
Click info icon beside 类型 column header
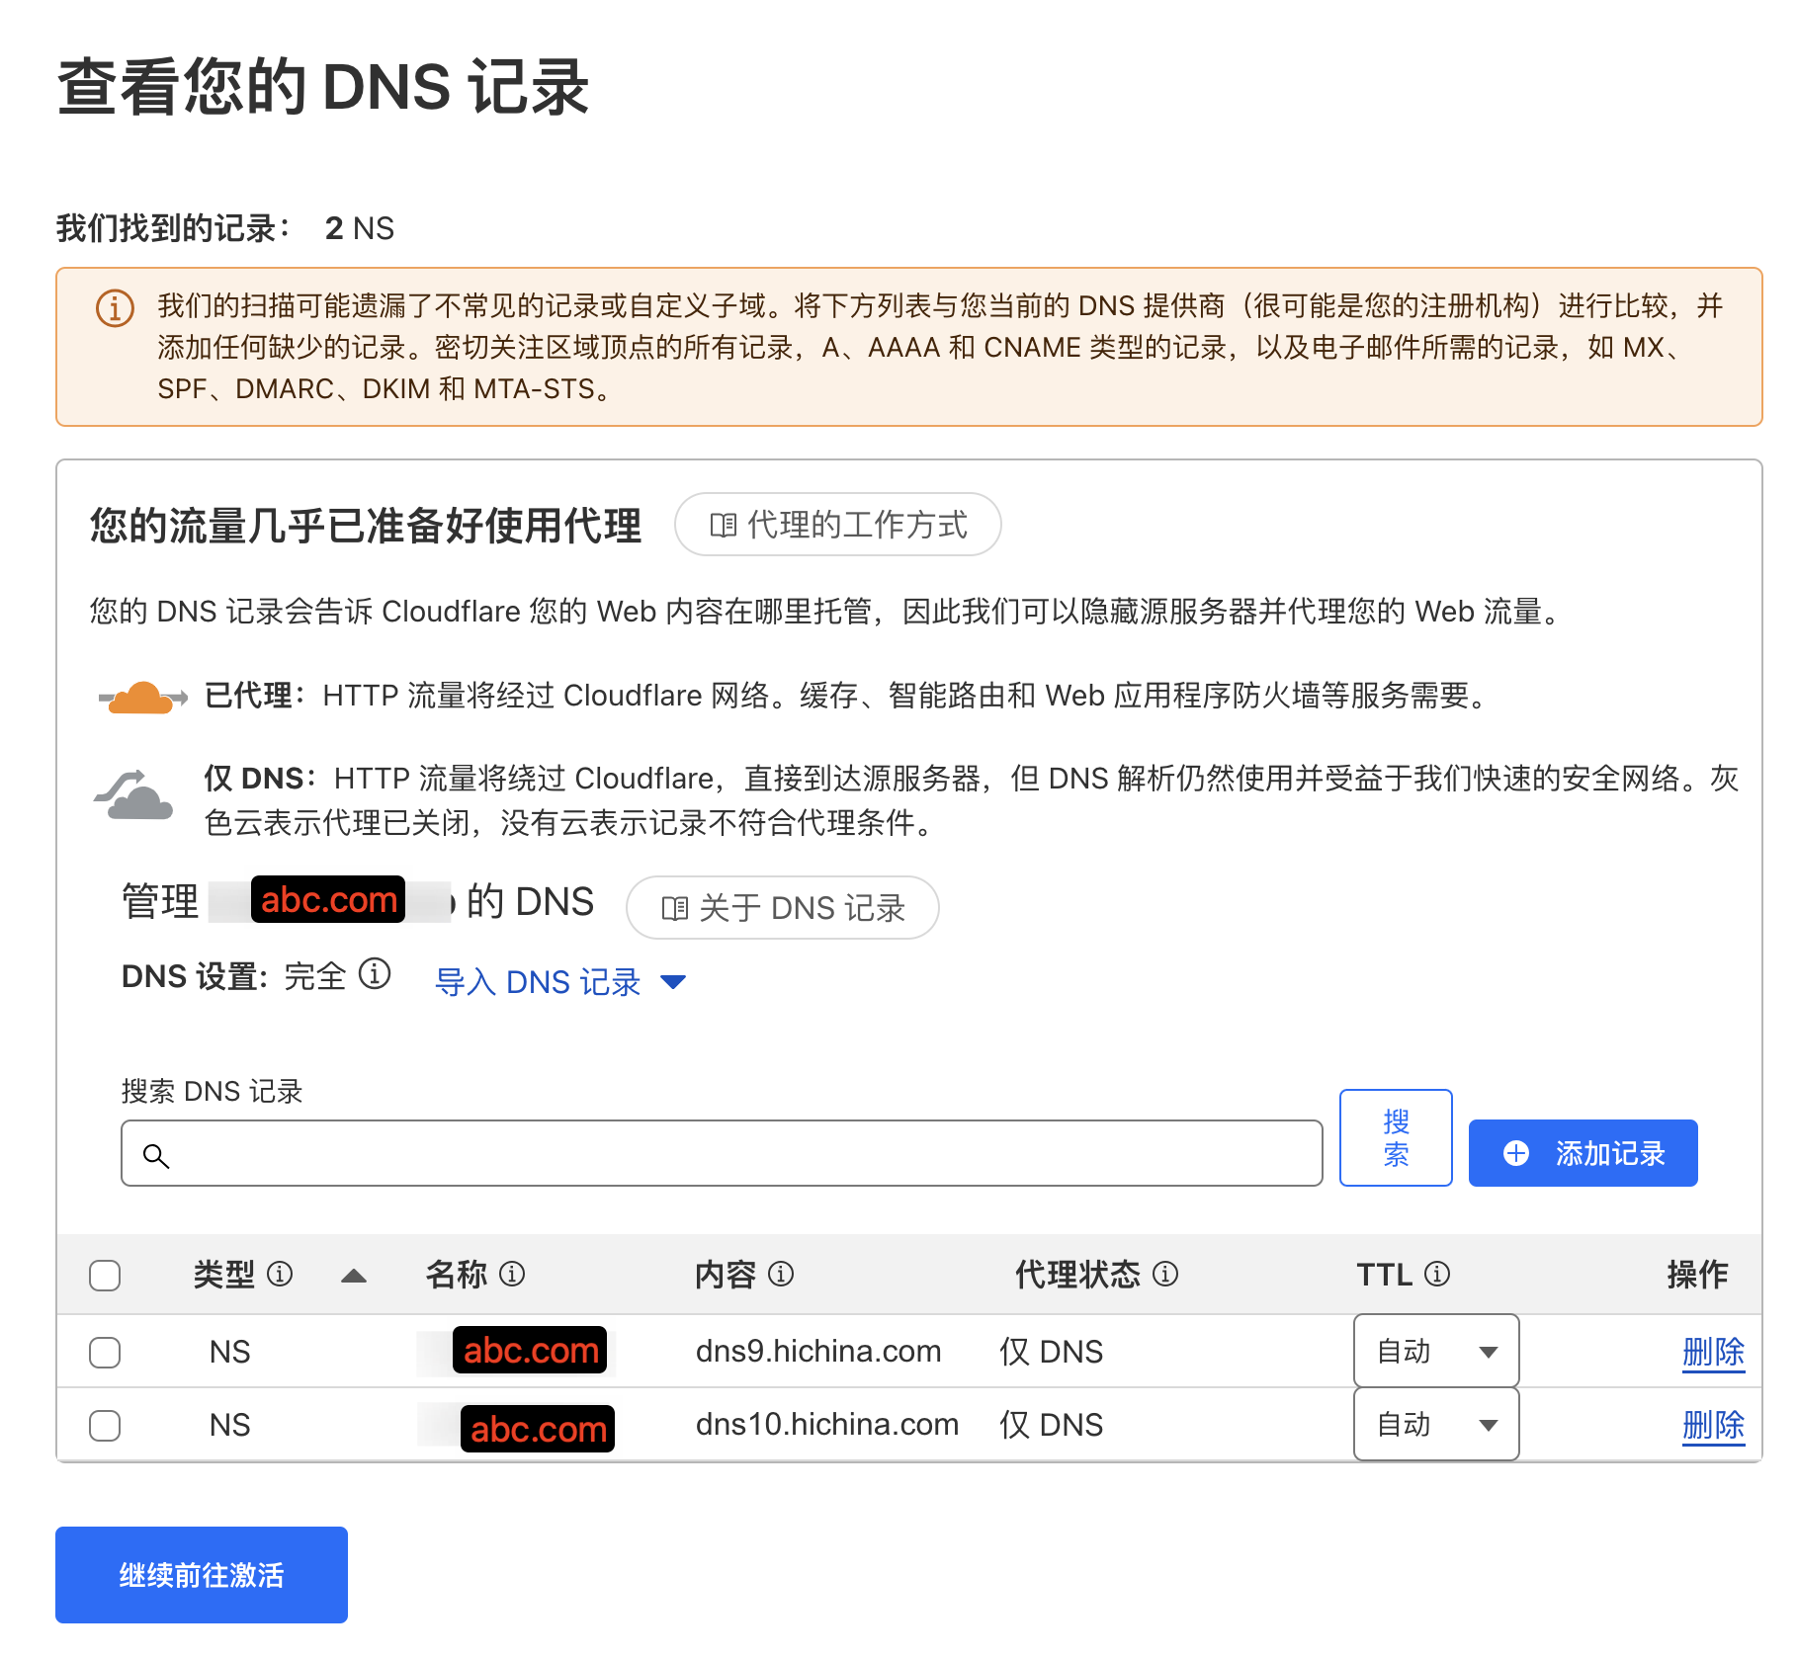tap(280, 1274)
